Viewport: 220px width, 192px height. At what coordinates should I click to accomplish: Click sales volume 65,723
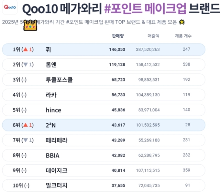118,80
